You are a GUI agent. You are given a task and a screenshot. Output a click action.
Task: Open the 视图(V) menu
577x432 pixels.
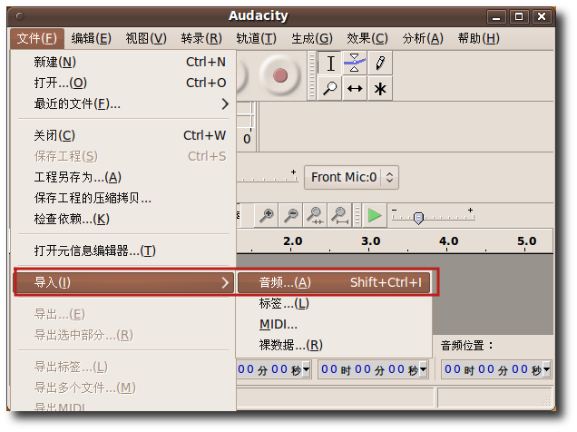(x=146, y=38)
